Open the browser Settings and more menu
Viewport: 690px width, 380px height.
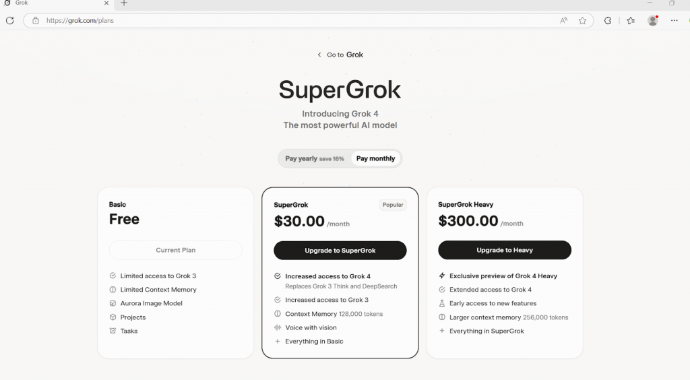(675, 20)
